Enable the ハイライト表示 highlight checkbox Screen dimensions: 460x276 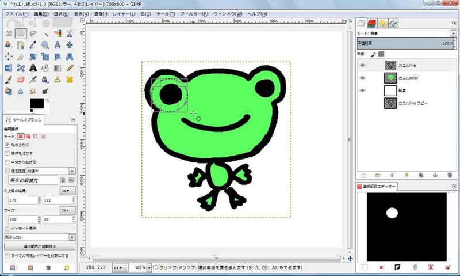pyautogui.click(x=7, y=228)
